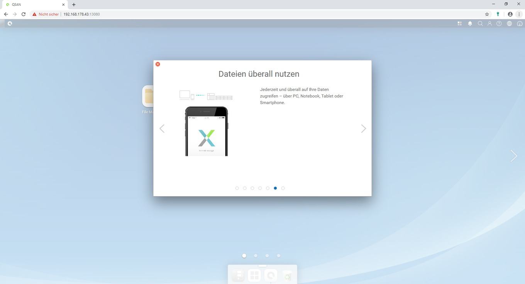The image size is (525, 284).
Task: Select the first tour slide dot
Action: point(237,188)
